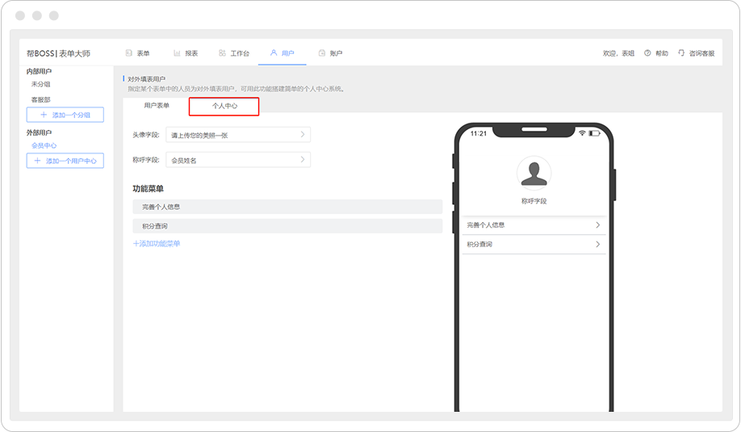Screen dimensions: 741x432
Task: Click the 添加一个用户中心 button
Action: click(x=65, y=161)
